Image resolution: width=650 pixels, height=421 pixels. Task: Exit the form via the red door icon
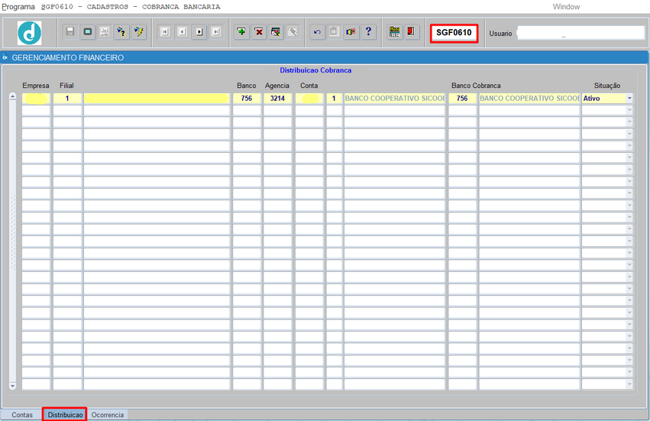click(x=411, y=32)
